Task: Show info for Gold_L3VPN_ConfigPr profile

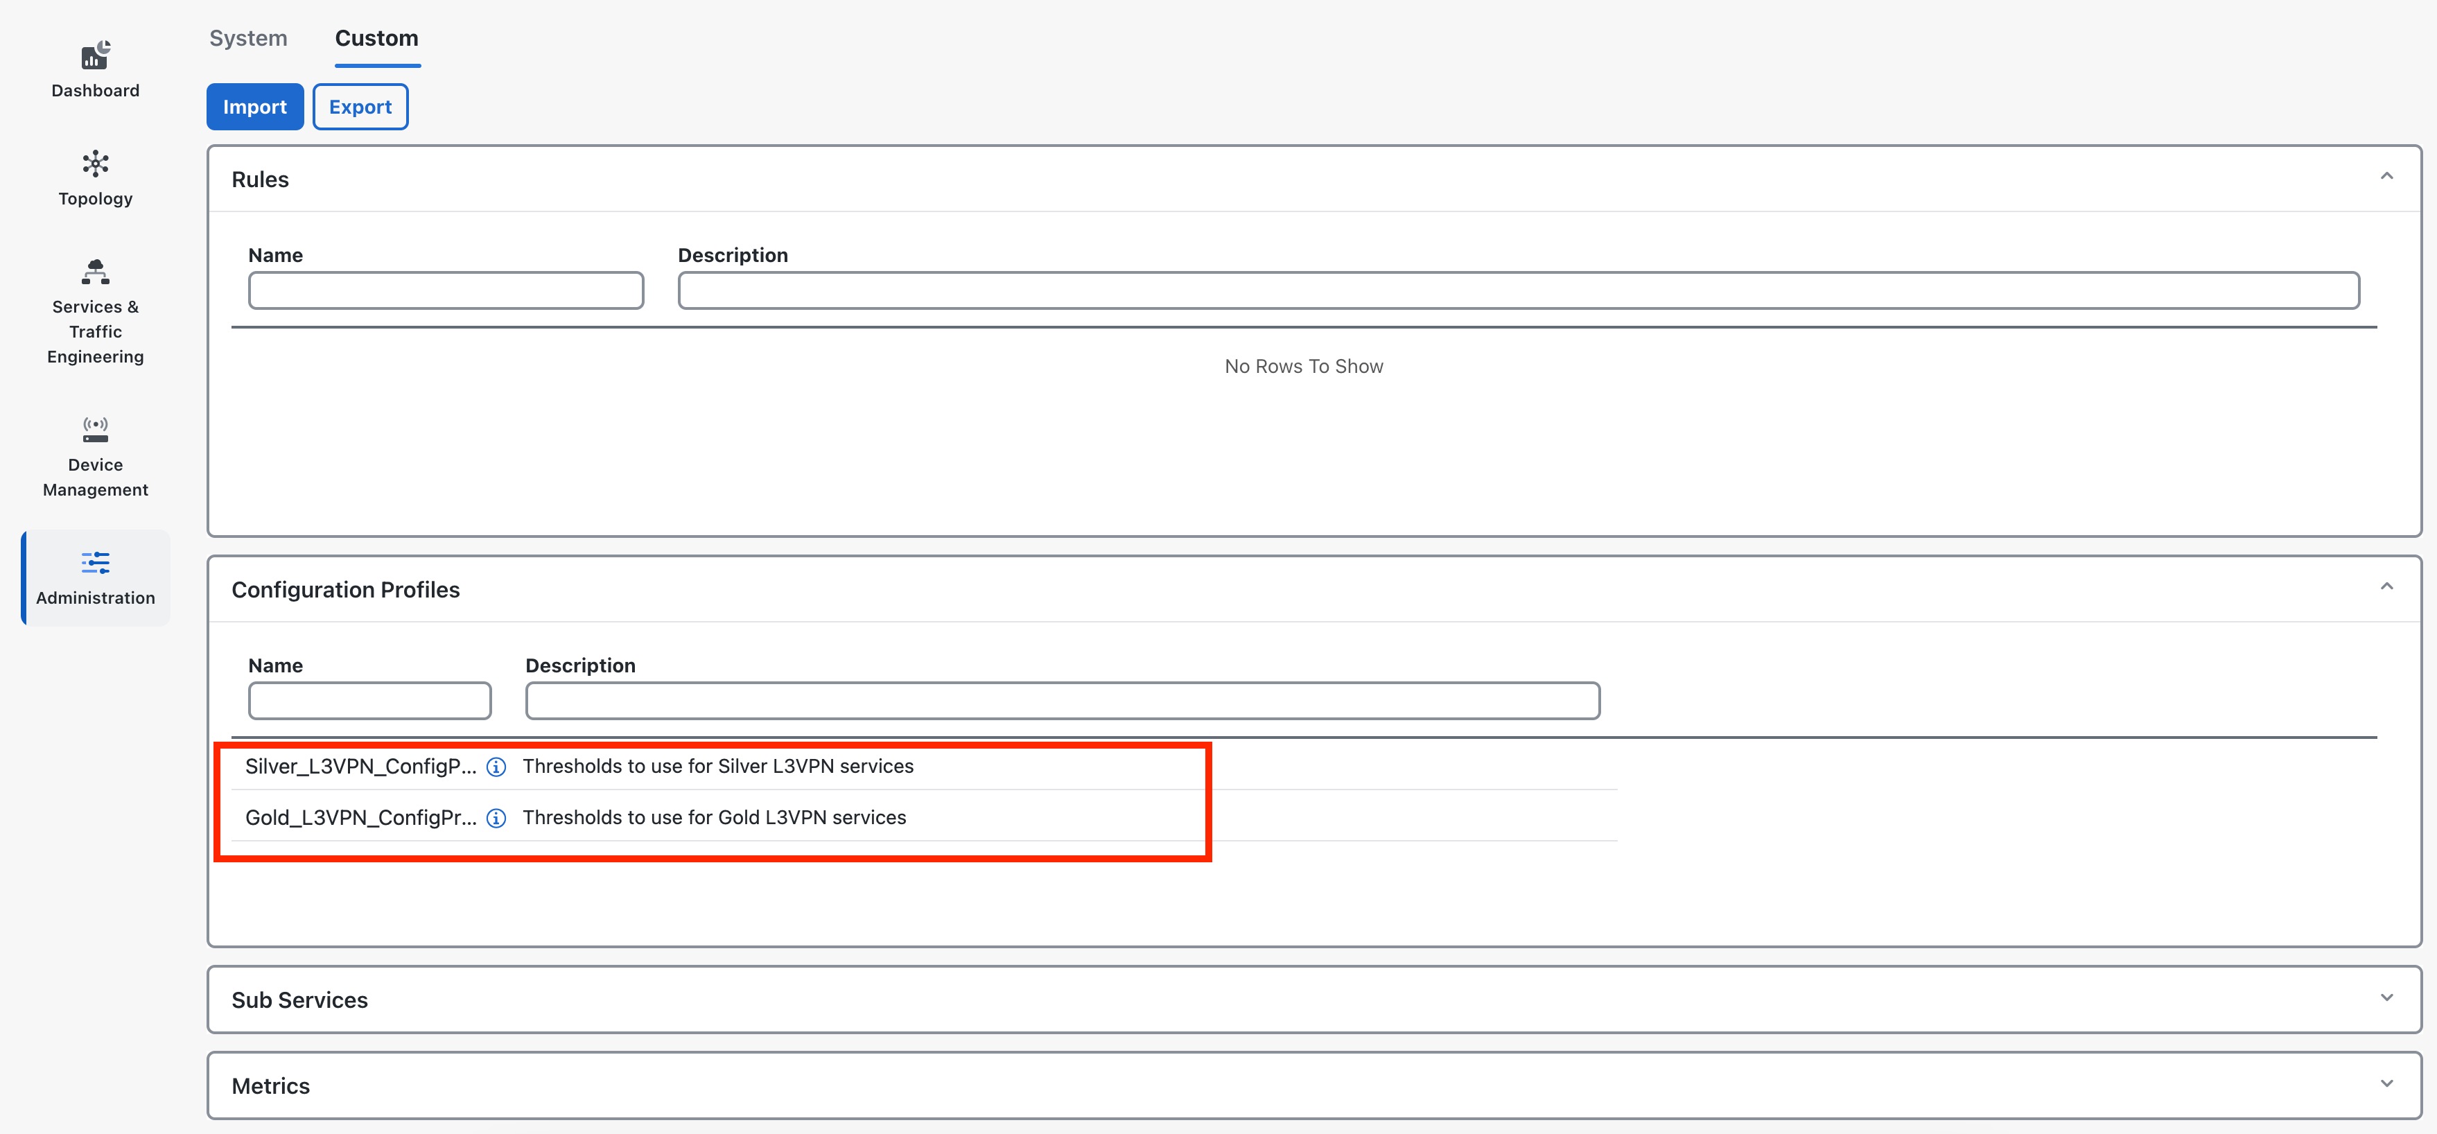Action: (x=496, y=817)
